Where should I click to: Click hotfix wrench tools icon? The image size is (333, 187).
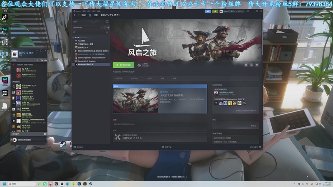117,137
